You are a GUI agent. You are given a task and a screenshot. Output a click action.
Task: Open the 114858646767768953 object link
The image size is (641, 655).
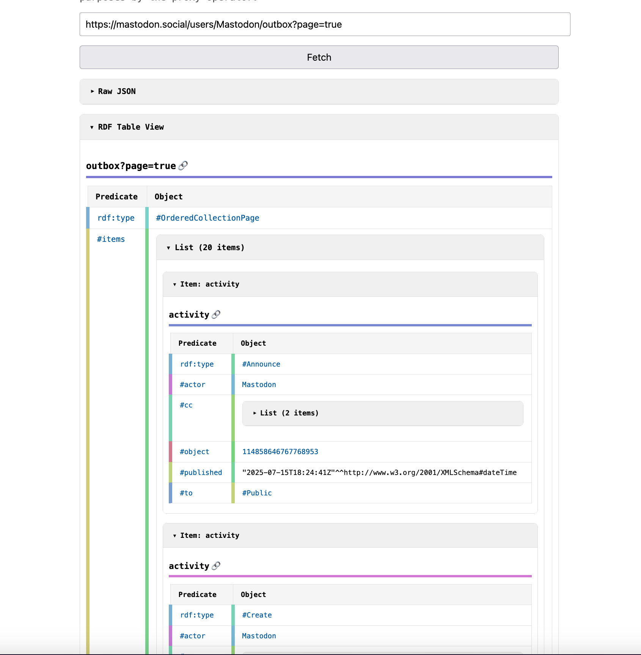click(280, 452)
